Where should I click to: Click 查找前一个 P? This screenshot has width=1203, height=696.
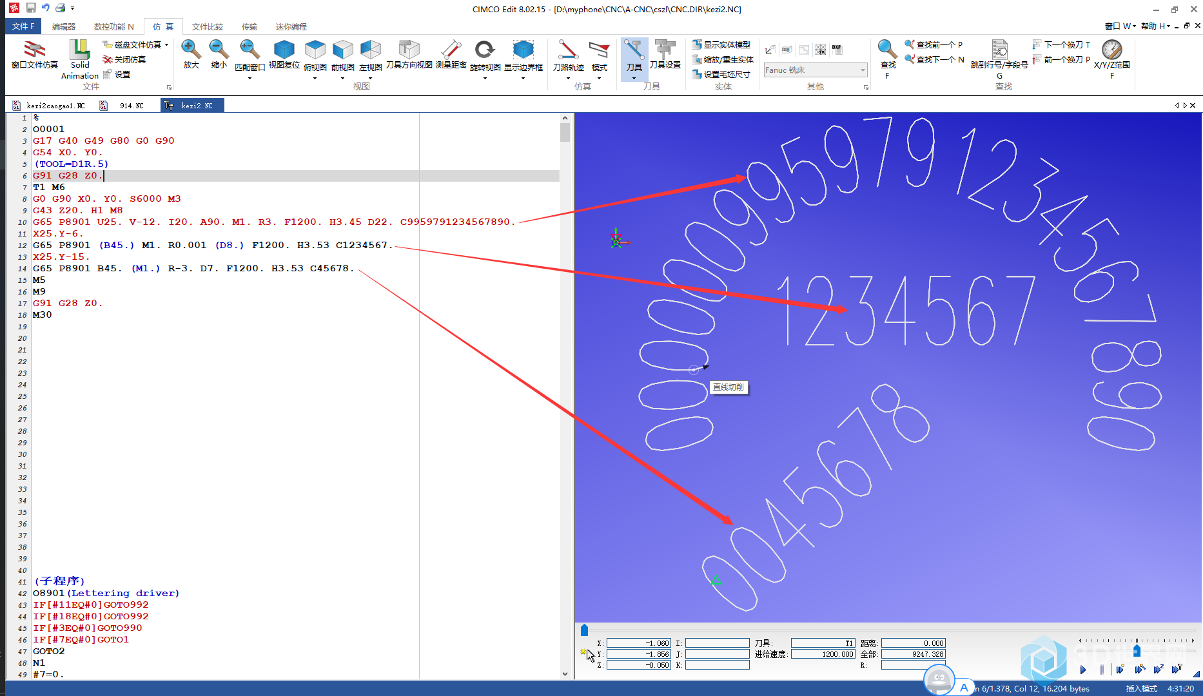click(934, 44)
